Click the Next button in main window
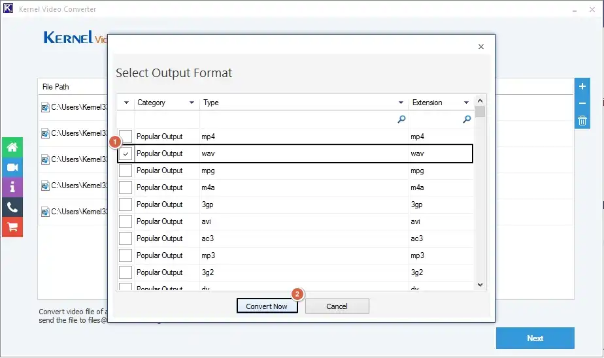The image size is (604, 358). point(535,338)
